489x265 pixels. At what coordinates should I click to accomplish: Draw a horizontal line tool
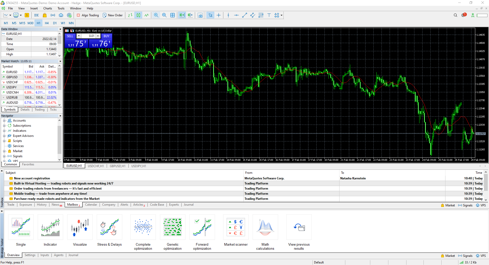coord(236,15)
